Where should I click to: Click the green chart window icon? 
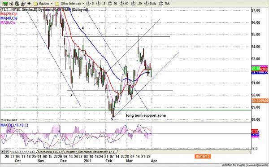pos(5,4)
